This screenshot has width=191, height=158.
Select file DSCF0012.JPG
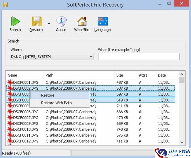(x=26, y=141)
